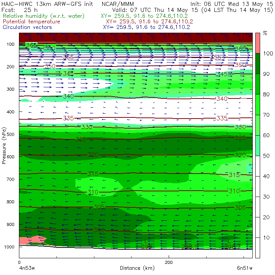Click the '6n51w' end coordinate label
This screenshot has height=275, width=275.
(245, 268)
